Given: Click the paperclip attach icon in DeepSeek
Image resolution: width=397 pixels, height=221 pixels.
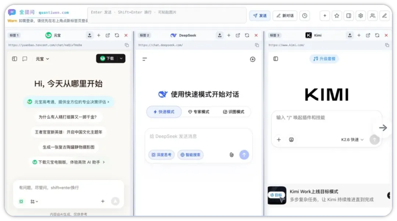Looking at the screenshot, I should (232, 155).
